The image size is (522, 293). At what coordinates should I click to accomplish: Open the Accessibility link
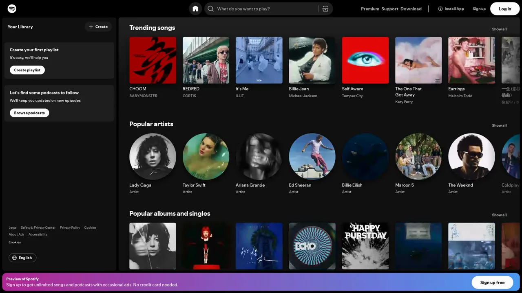click(38, 234)
